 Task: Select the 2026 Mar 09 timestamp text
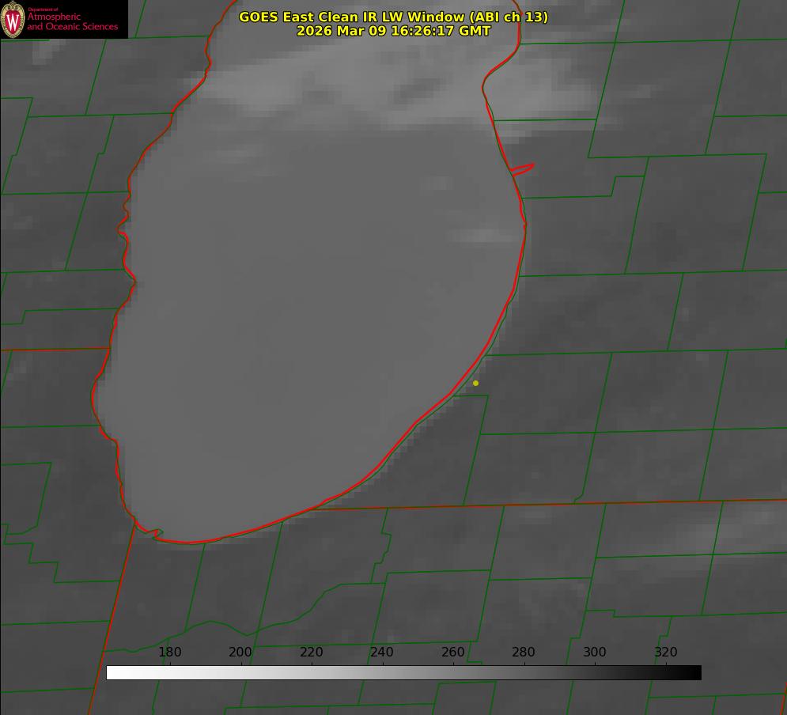click(x=393, y=31)
